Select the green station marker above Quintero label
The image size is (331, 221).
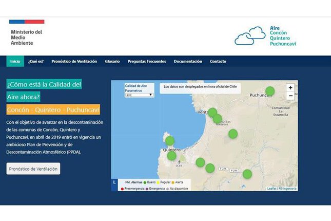(x=170, y=141)
